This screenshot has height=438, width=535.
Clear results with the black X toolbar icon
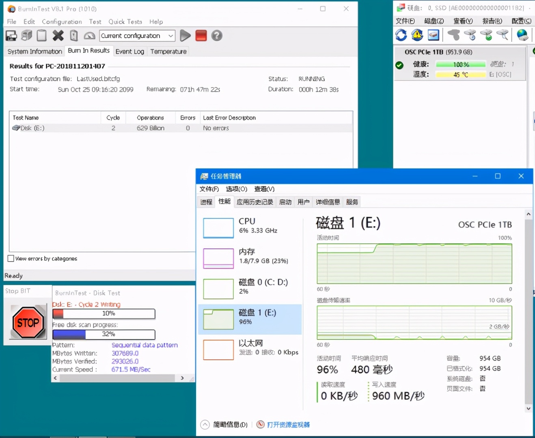(58, 36)
